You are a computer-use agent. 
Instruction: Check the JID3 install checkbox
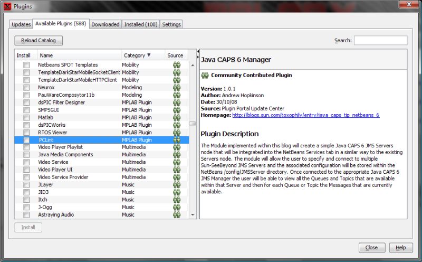[x=26, y=192]
